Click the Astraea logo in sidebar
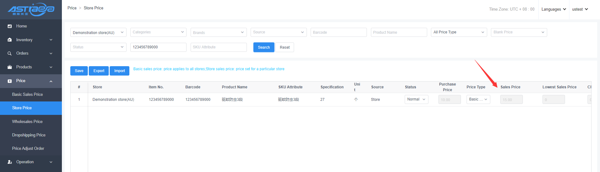 (31, 9)
